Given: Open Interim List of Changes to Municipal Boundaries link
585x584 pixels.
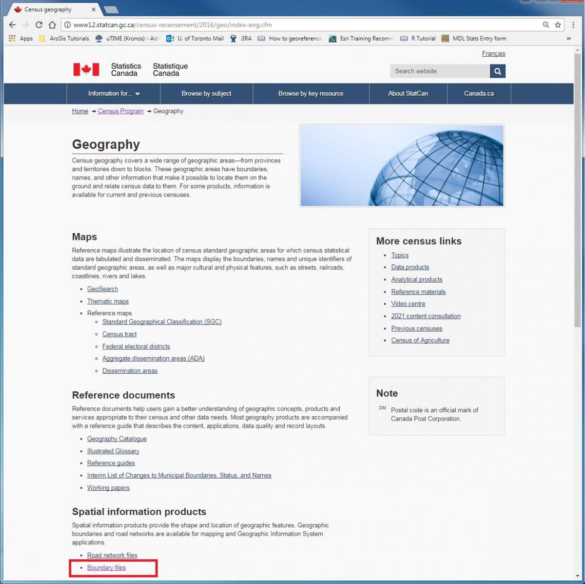Looking at the screenshot, I should coord(179,476).
